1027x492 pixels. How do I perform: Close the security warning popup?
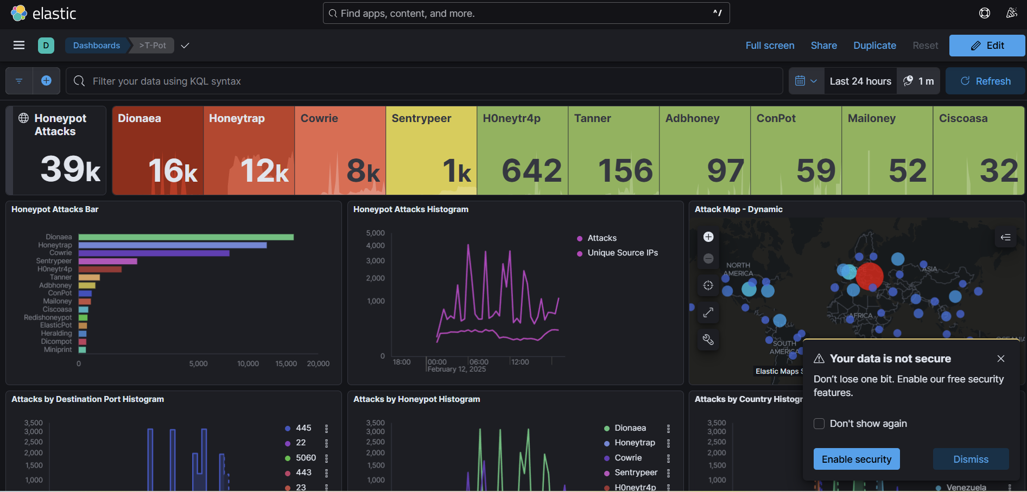click(1001, 359)
